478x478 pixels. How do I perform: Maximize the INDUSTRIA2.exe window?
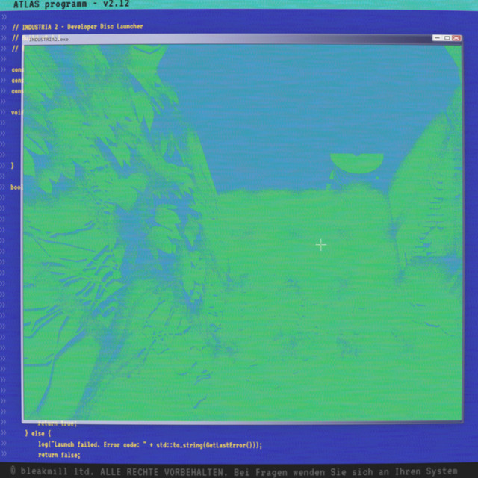tap(447, 38)
